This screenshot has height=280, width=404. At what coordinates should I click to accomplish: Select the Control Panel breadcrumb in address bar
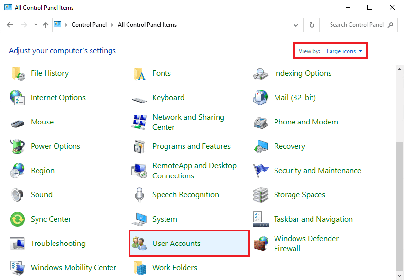(x=90, y=25)
